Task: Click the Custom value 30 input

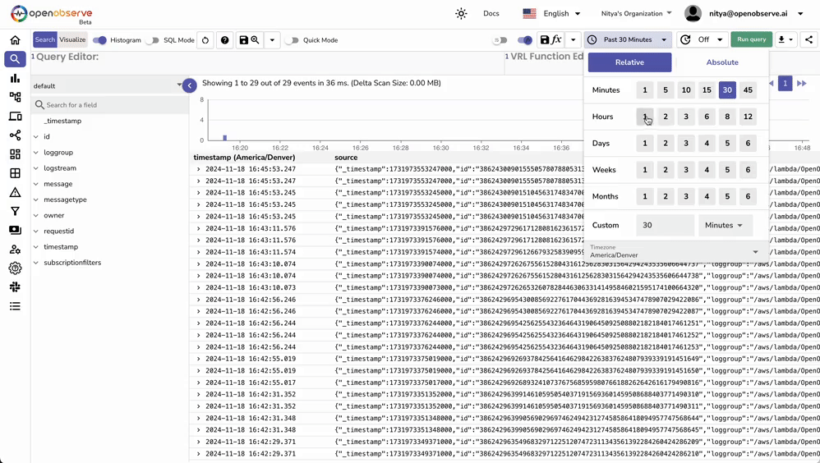Action: 666,225
